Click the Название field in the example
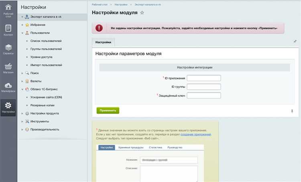 [x=169, y=160]
